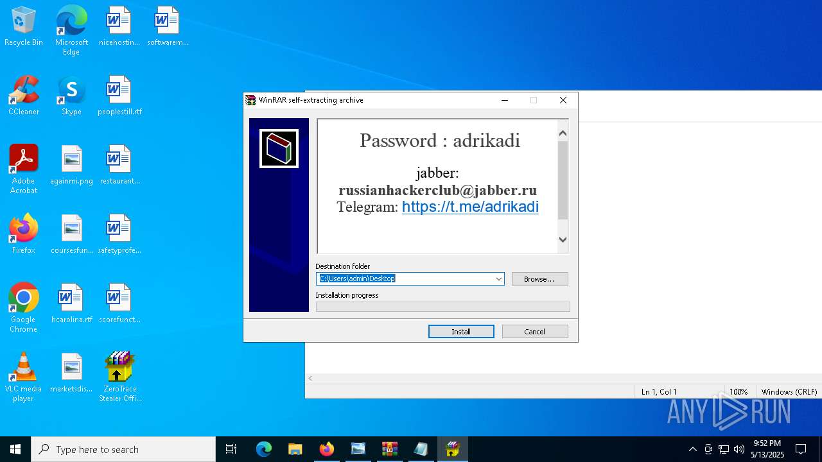The height and width of the screenshot is (462, 822).
Task: Click Browse to choose destination folder
Action: point(539,278)
